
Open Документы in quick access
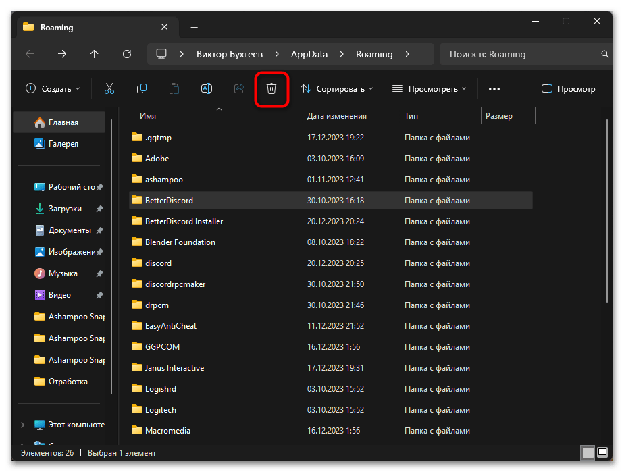[63, 230]
